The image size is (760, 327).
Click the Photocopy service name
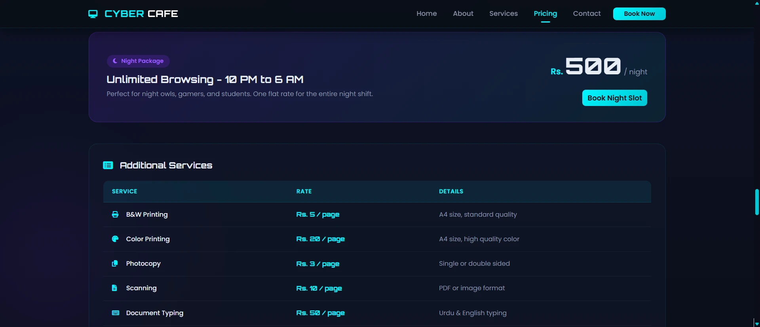(143, 264)
